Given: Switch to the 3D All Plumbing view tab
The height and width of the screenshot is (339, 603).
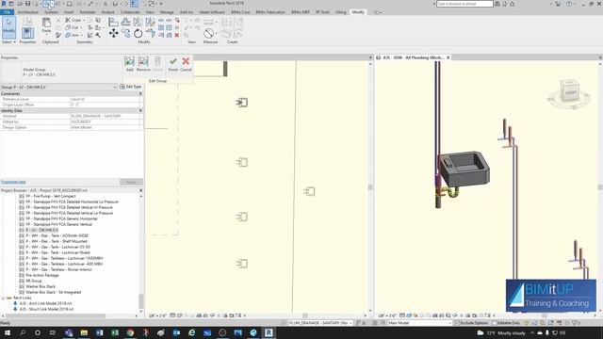Looking at the screenshot, I should pyautogui.click(x=413, y=57).
